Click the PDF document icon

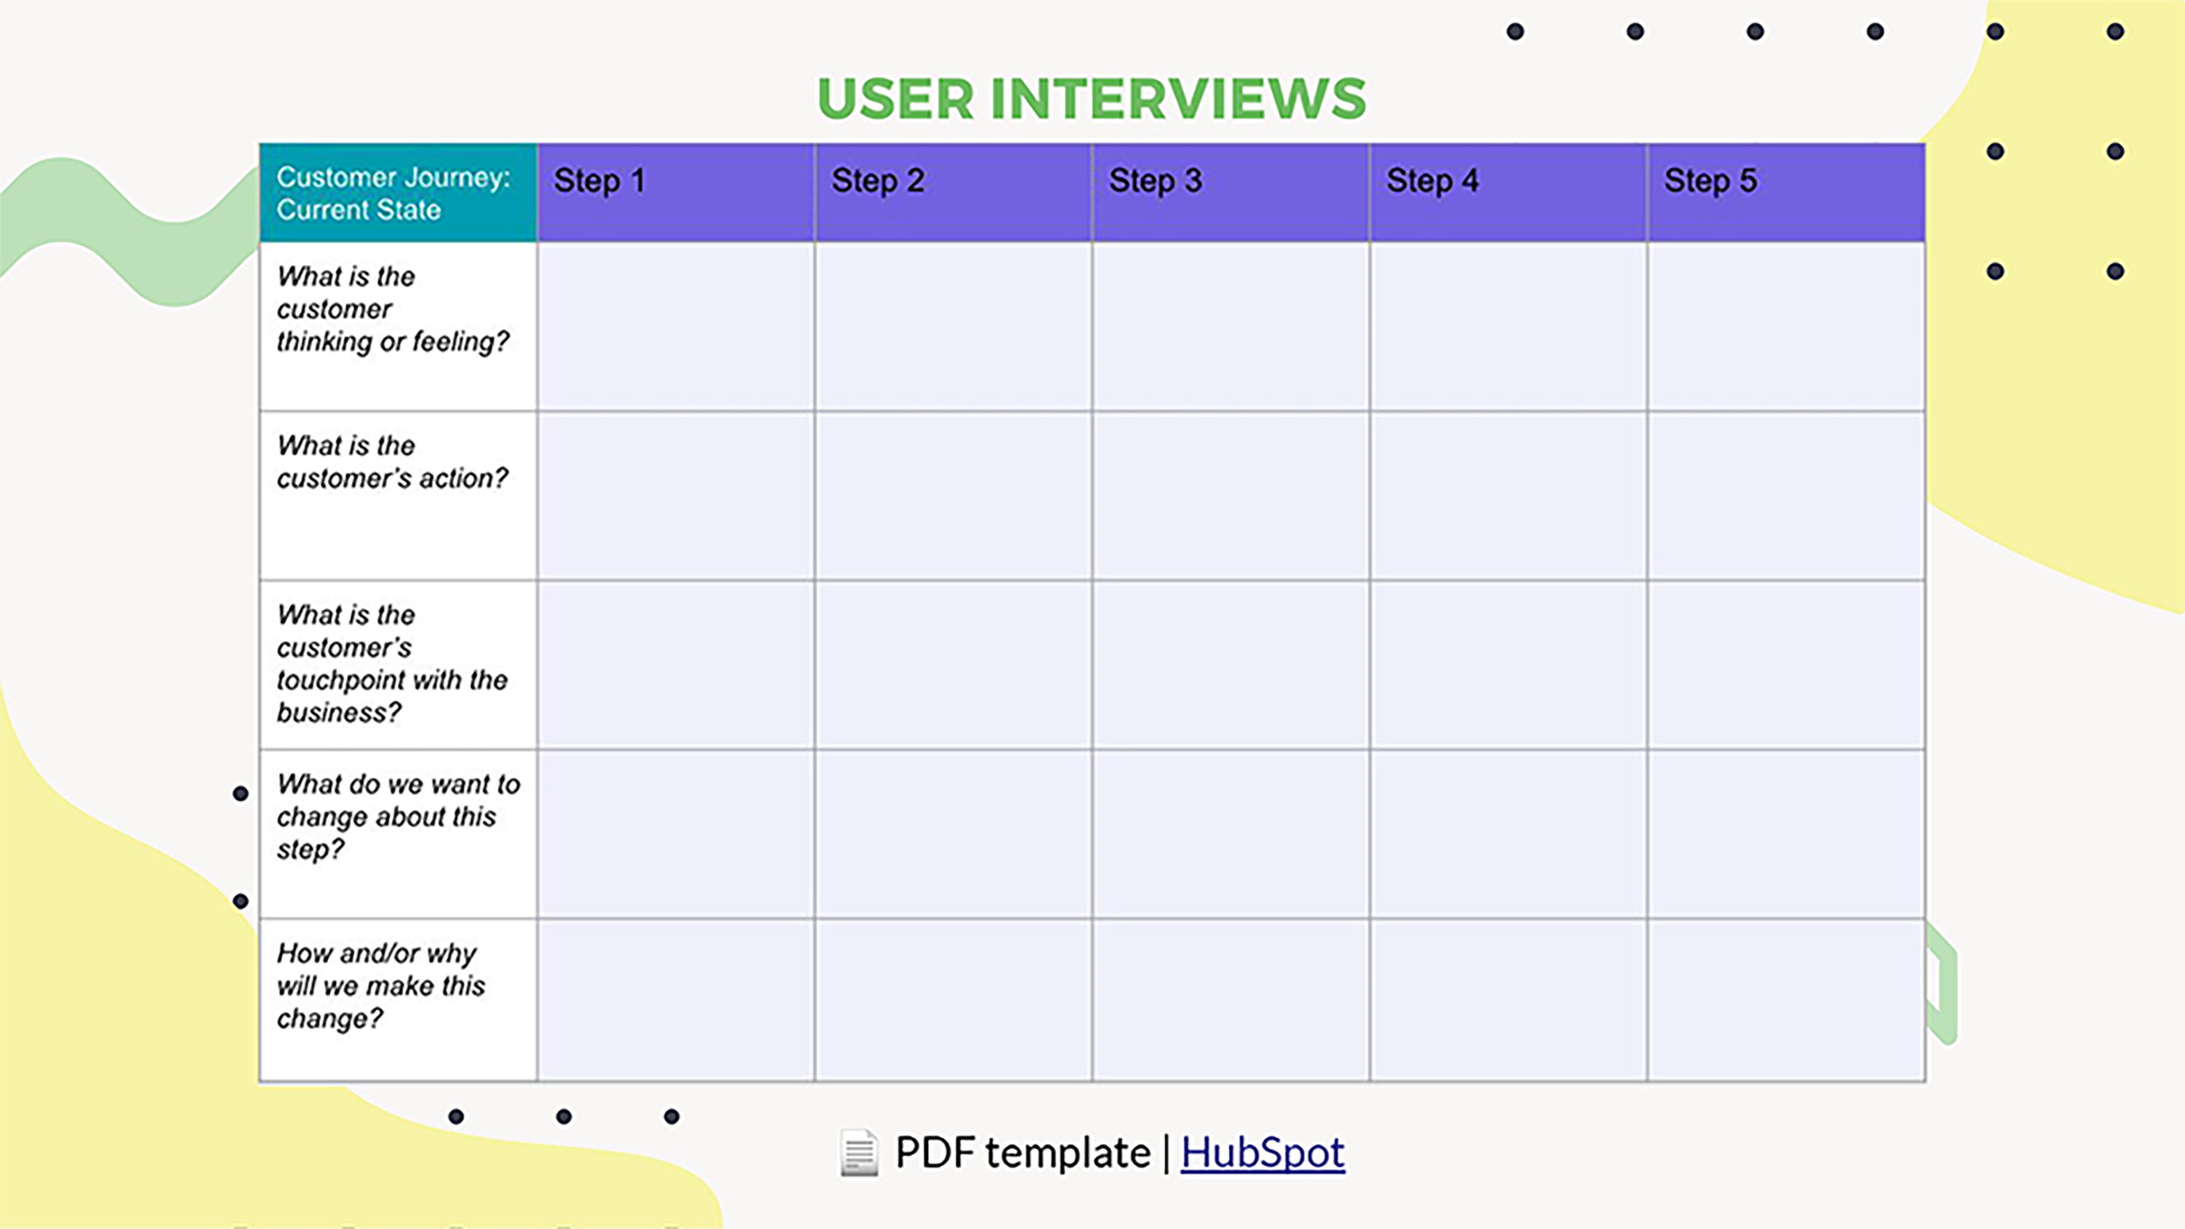859,1153
